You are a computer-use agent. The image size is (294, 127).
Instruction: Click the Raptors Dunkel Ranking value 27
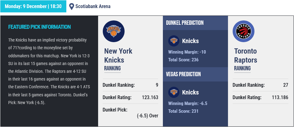pos(286,85)
